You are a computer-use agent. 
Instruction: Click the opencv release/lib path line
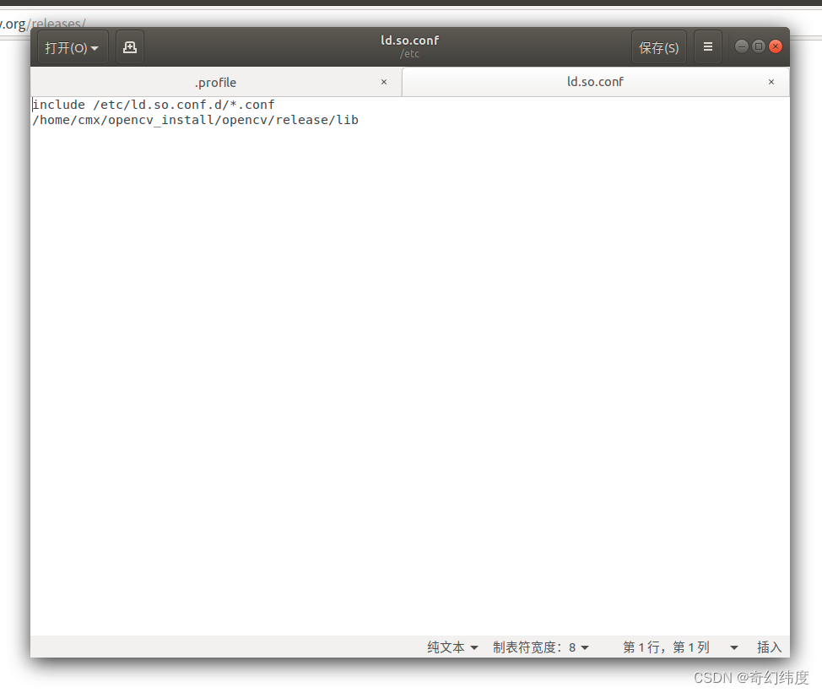tap(196, 120)
